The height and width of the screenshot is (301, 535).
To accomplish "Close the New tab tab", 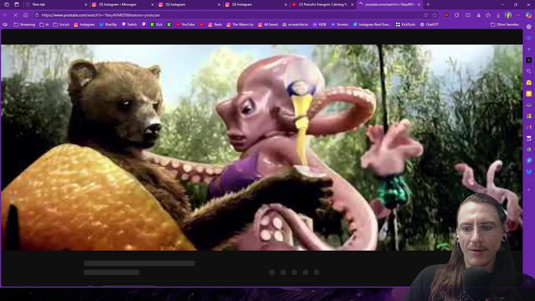I will tap(86, 5).
